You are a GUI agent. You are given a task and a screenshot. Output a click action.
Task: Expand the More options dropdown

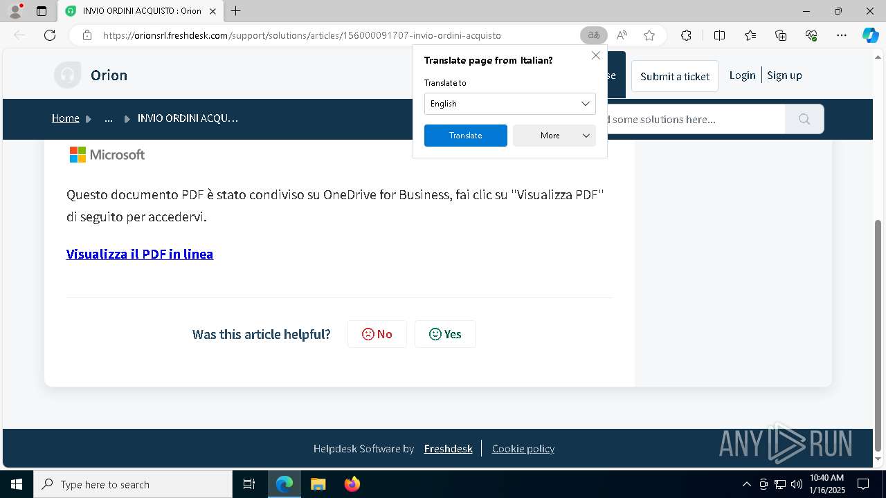554,136
